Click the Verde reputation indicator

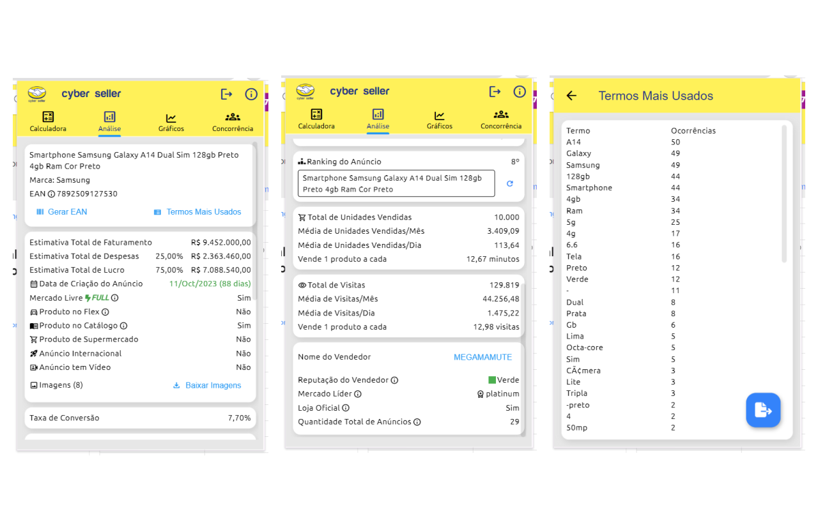504,380
